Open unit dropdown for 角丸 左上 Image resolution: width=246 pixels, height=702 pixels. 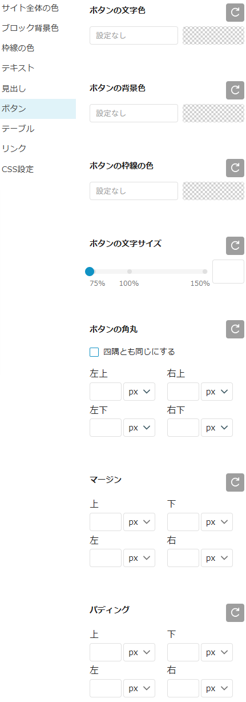coord(139,392)
